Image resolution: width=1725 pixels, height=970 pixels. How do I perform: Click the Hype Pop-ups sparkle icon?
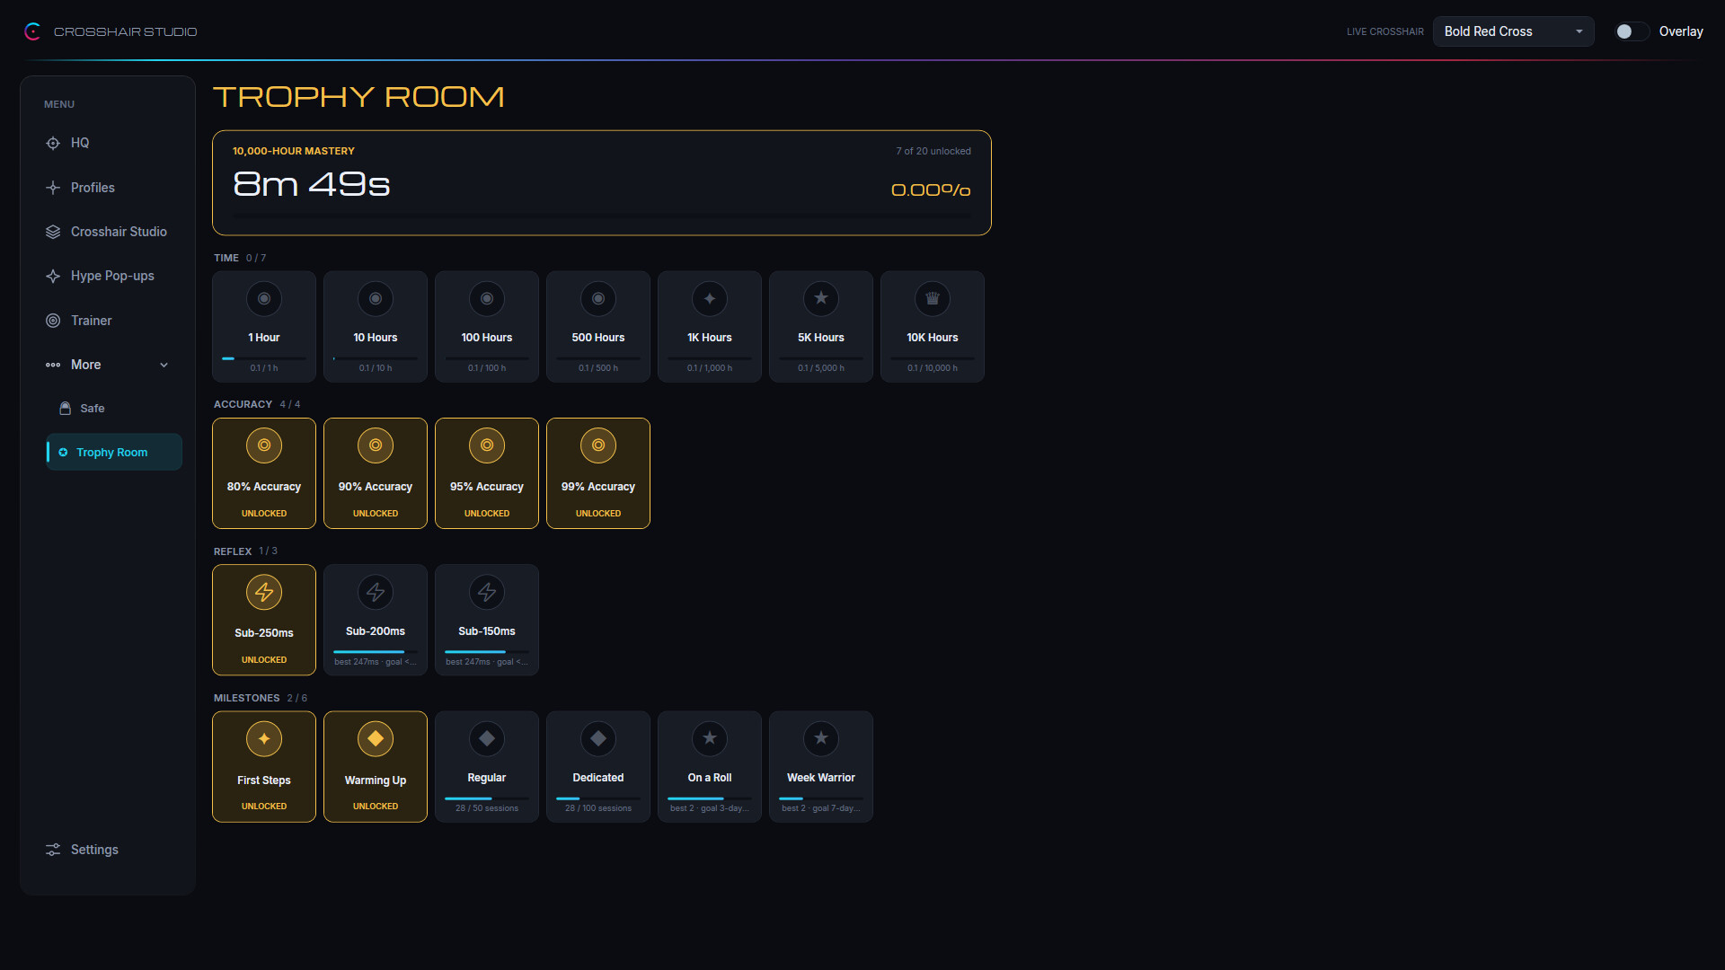(53, 276)
